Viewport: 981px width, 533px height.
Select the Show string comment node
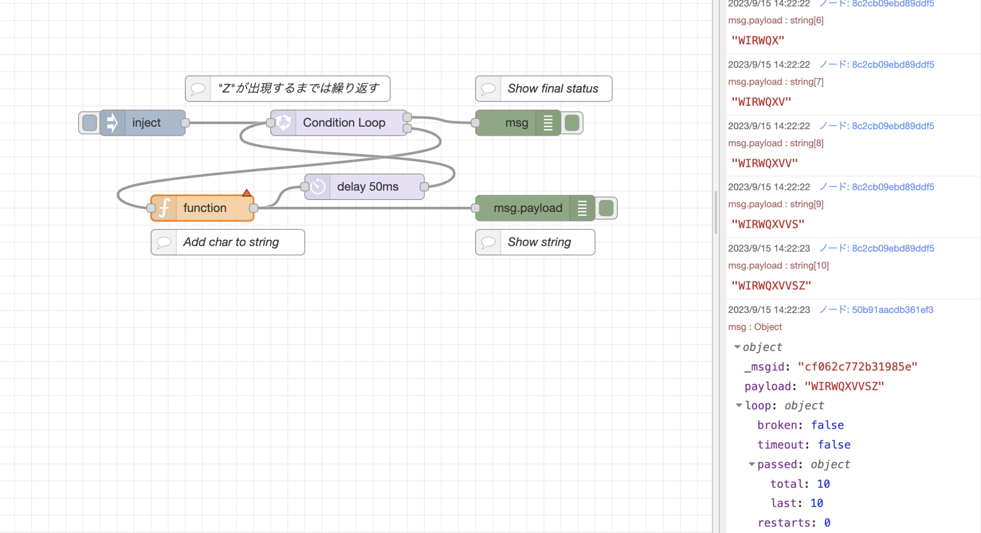[x=539, y=242]
